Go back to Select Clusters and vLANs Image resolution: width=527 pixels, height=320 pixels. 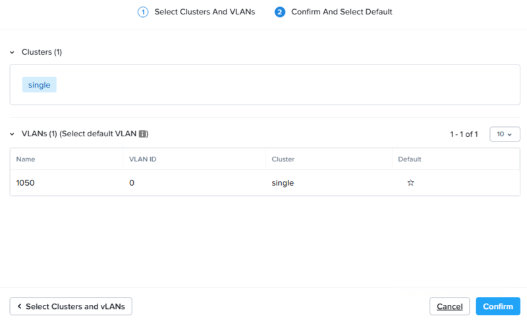[x=71, y=306]
